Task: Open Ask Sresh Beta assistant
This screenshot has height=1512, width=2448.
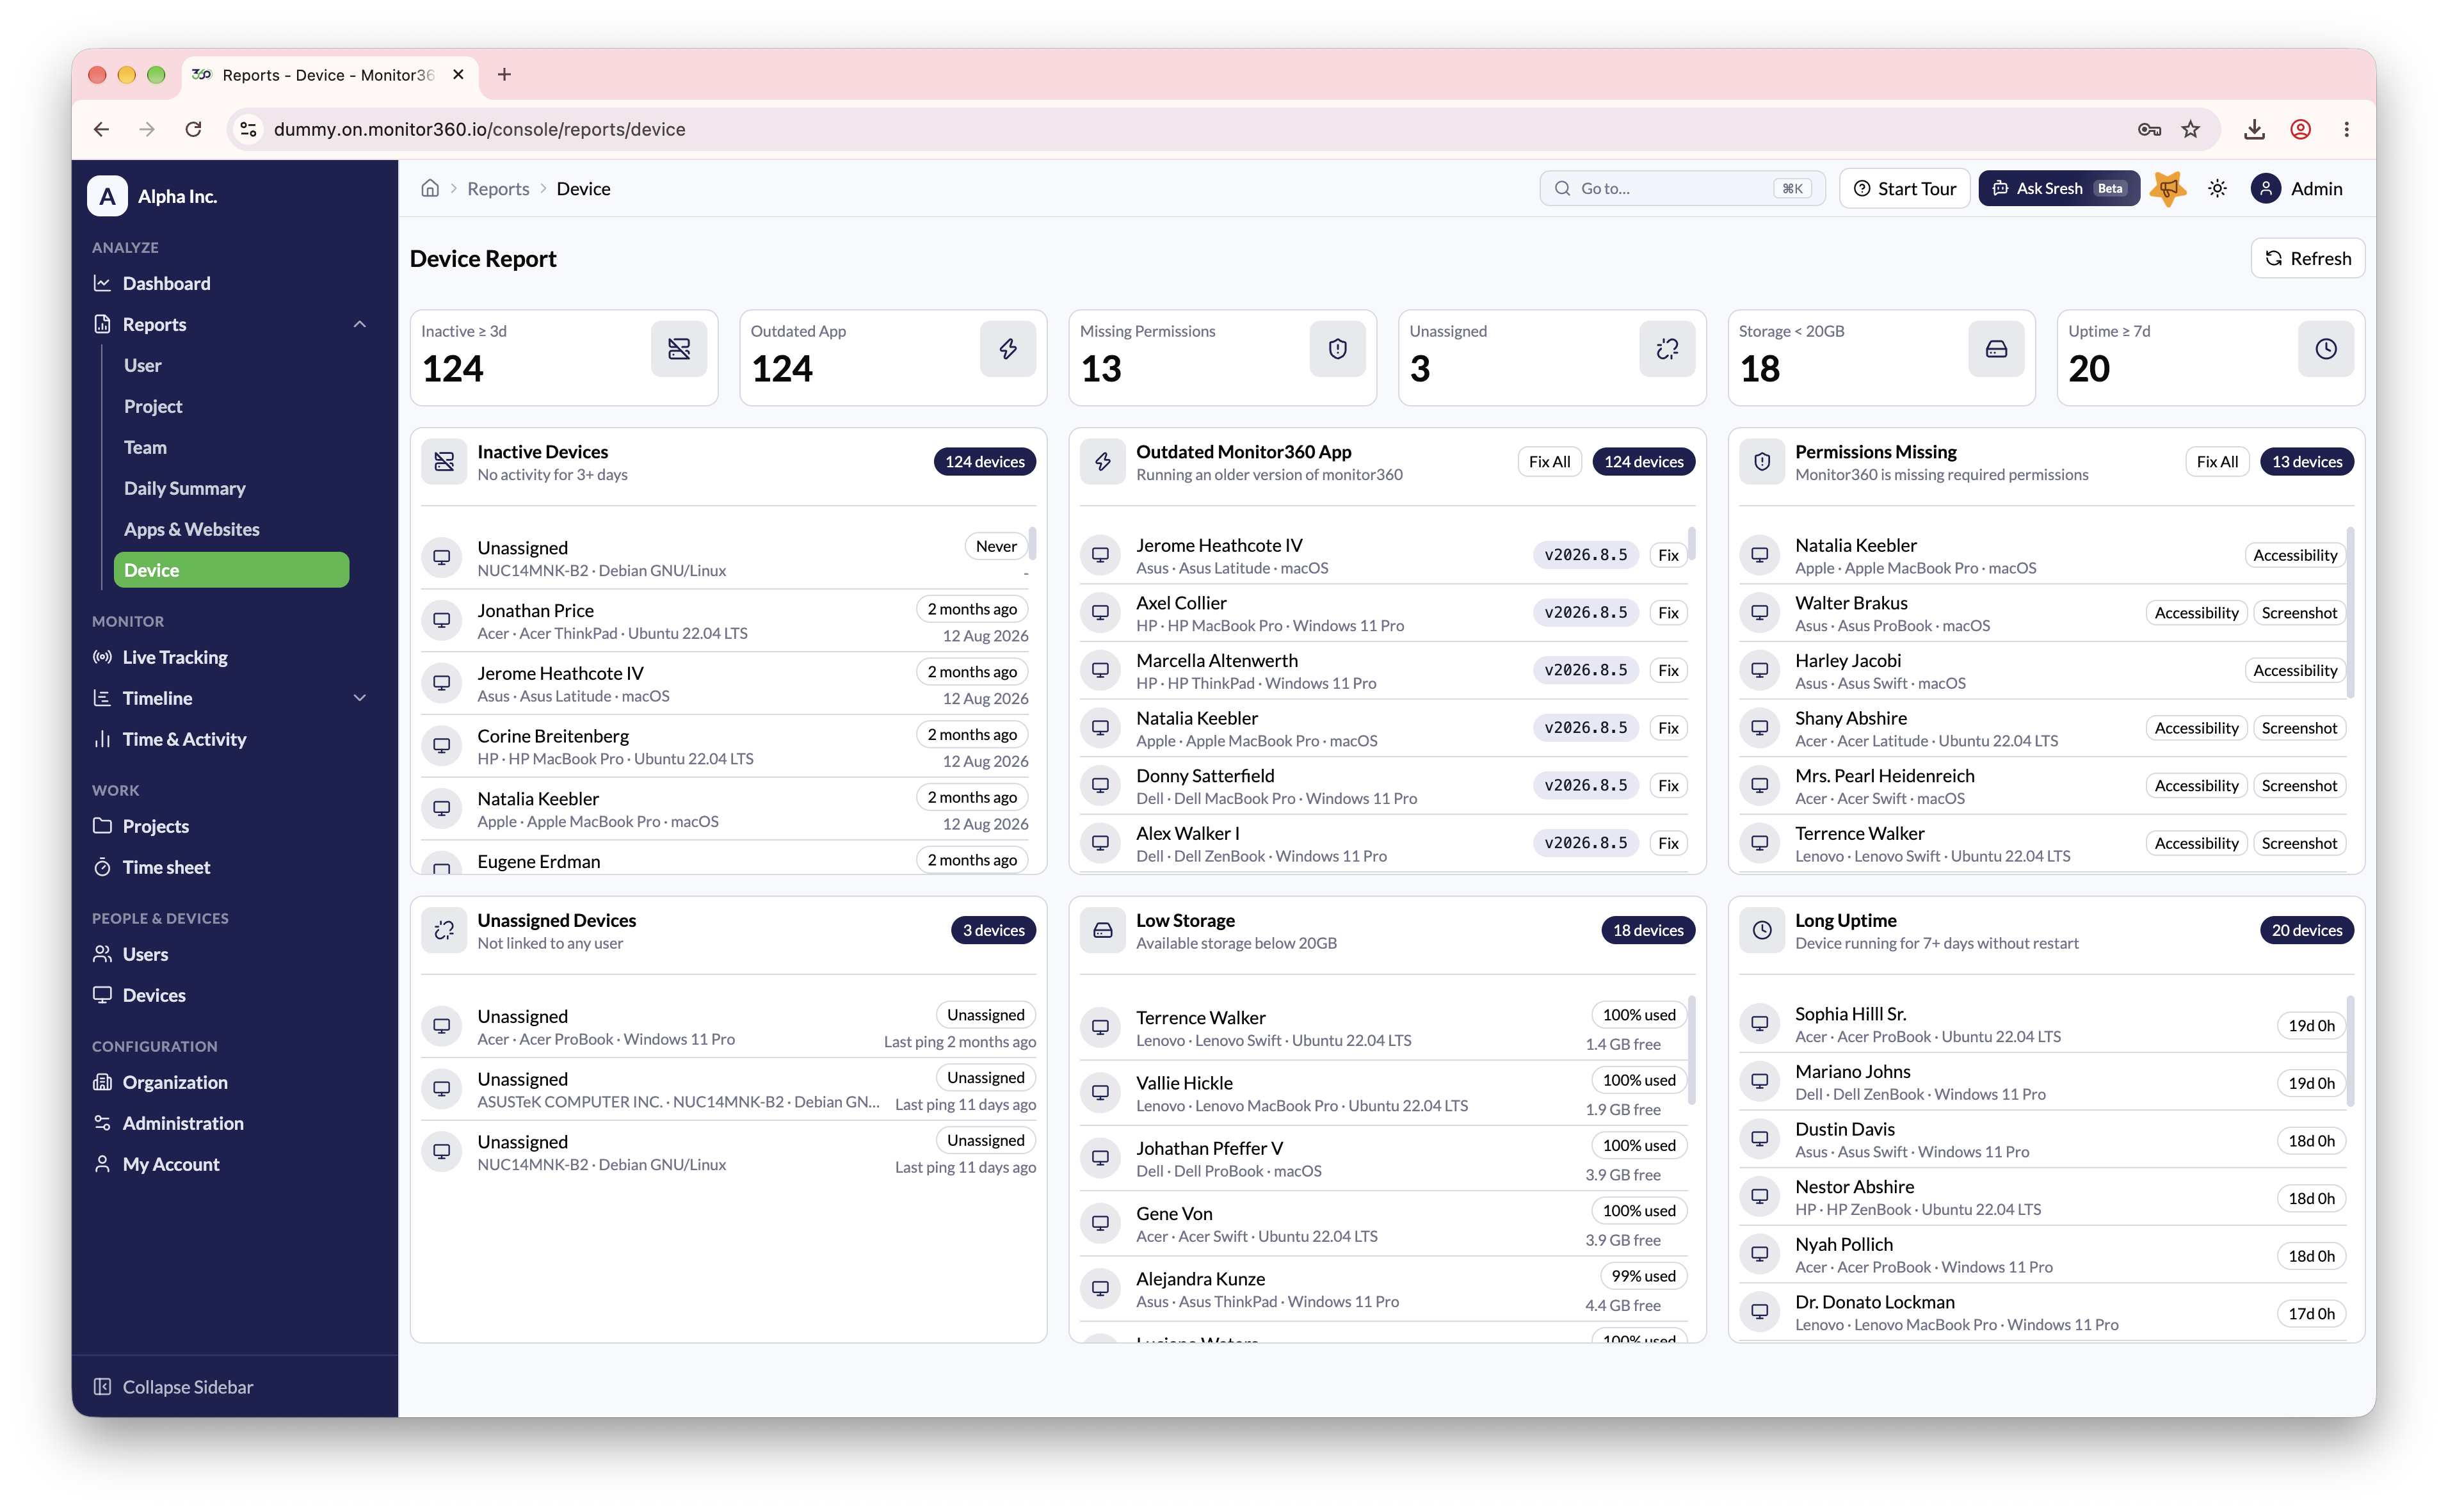Action: pos(2058,188)
